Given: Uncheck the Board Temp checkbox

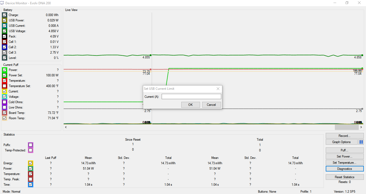Looking at the screenshot, I should (5, 113).
